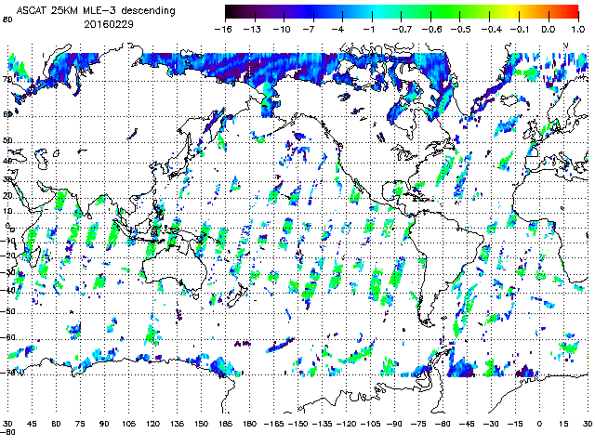595x446 pixels.
Task: Click the color scale label -1
Action: tap(369, 29)
